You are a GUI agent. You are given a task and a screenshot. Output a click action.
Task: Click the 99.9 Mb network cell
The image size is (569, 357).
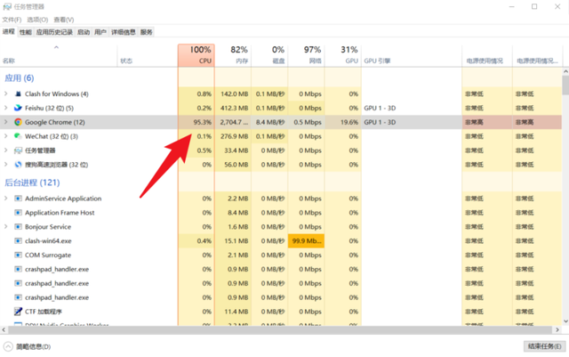pos(306,241)
